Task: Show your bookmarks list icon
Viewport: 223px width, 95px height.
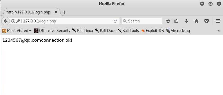Action: tap(176, 21)
